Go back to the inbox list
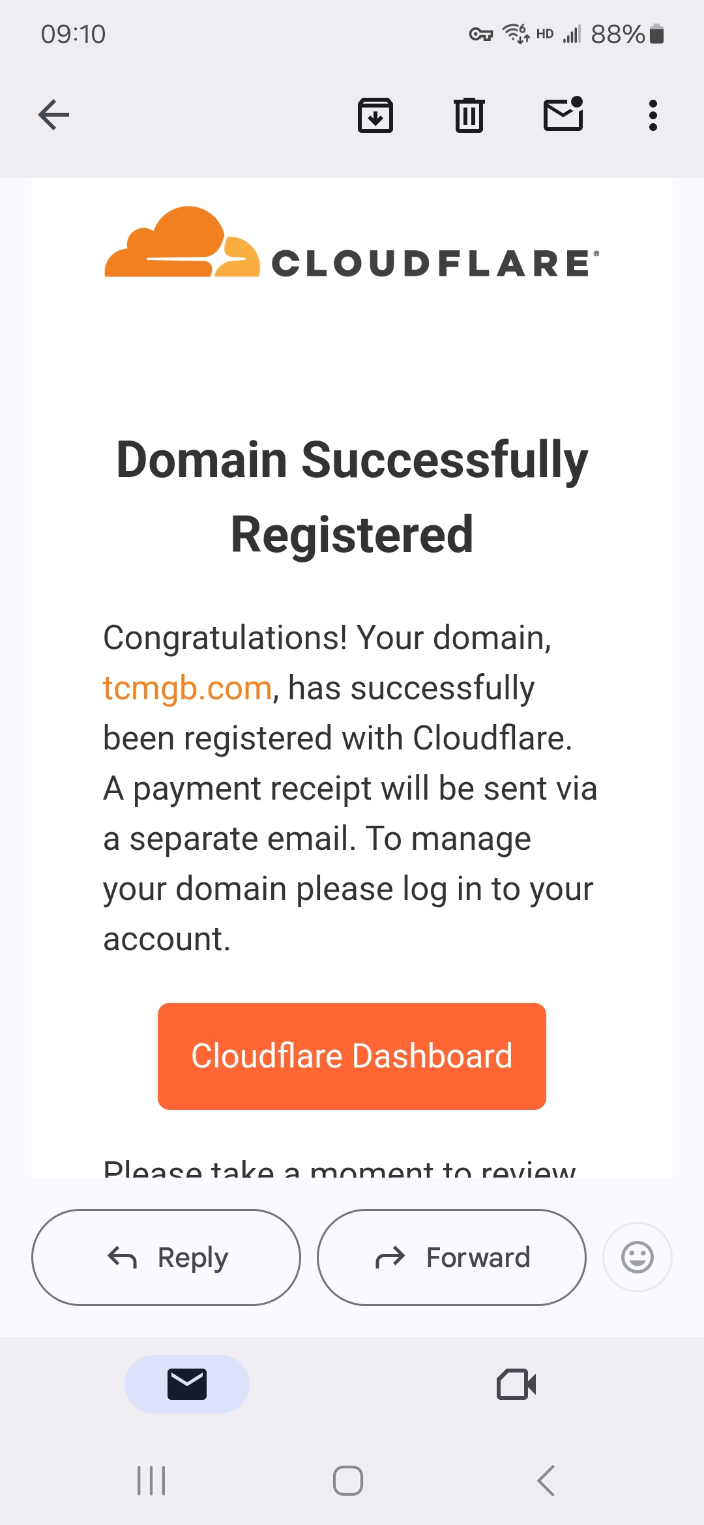 54,115
